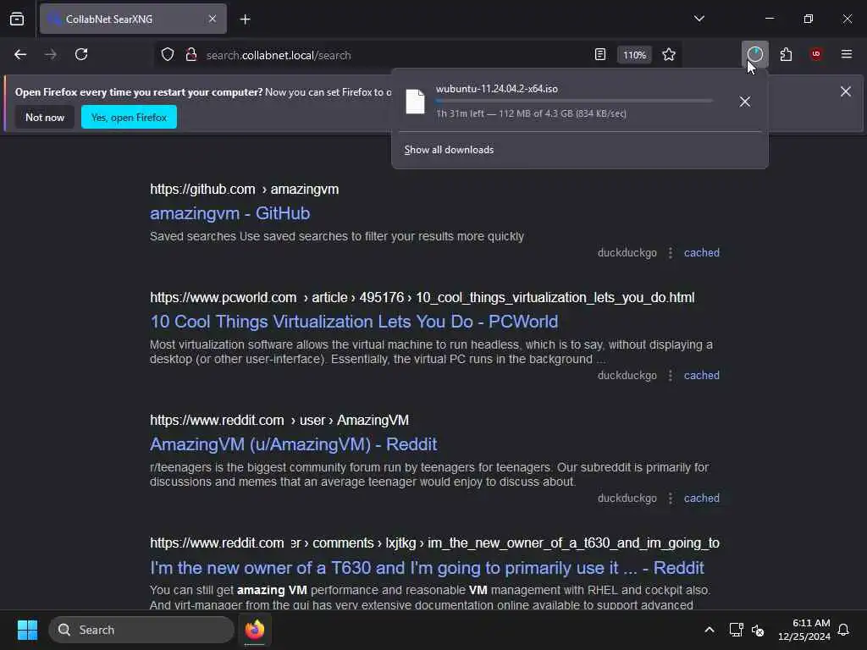Image resolution: width=867 pixels, height=650 pixels.
Task: Dismiss the Open Firefox notification bar
Action: 846,91
